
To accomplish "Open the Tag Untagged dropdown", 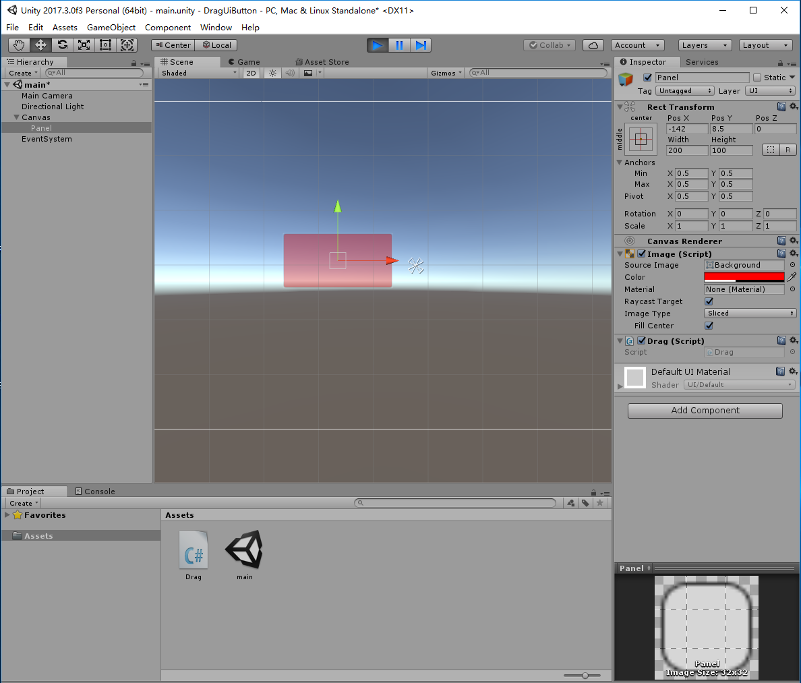I will [x=684, y=91].
